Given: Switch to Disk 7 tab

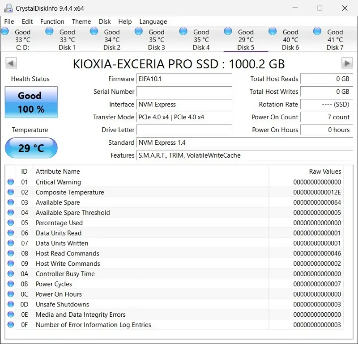Looking at the screenshot, I should point(335,39).
